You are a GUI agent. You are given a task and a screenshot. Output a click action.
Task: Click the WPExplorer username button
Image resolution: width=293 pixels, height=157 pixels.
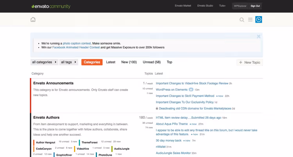point(240,6)
